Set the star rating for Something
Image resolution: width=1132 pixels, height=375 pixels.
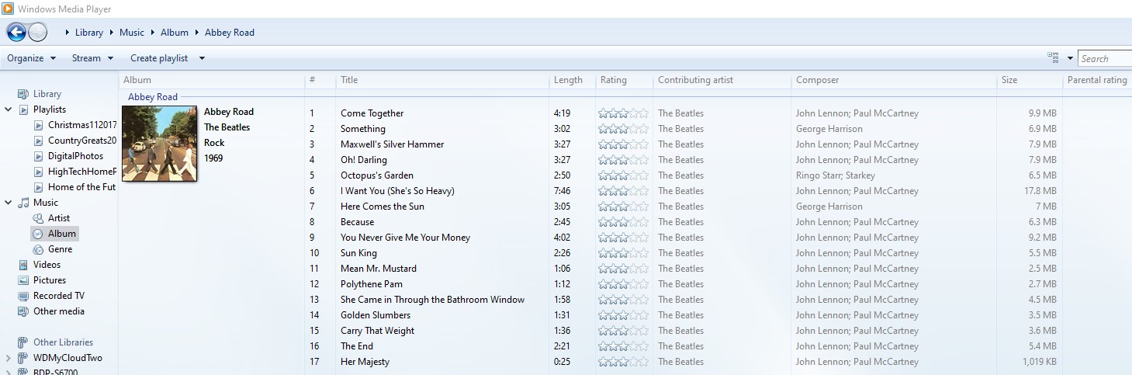(623, 129)
